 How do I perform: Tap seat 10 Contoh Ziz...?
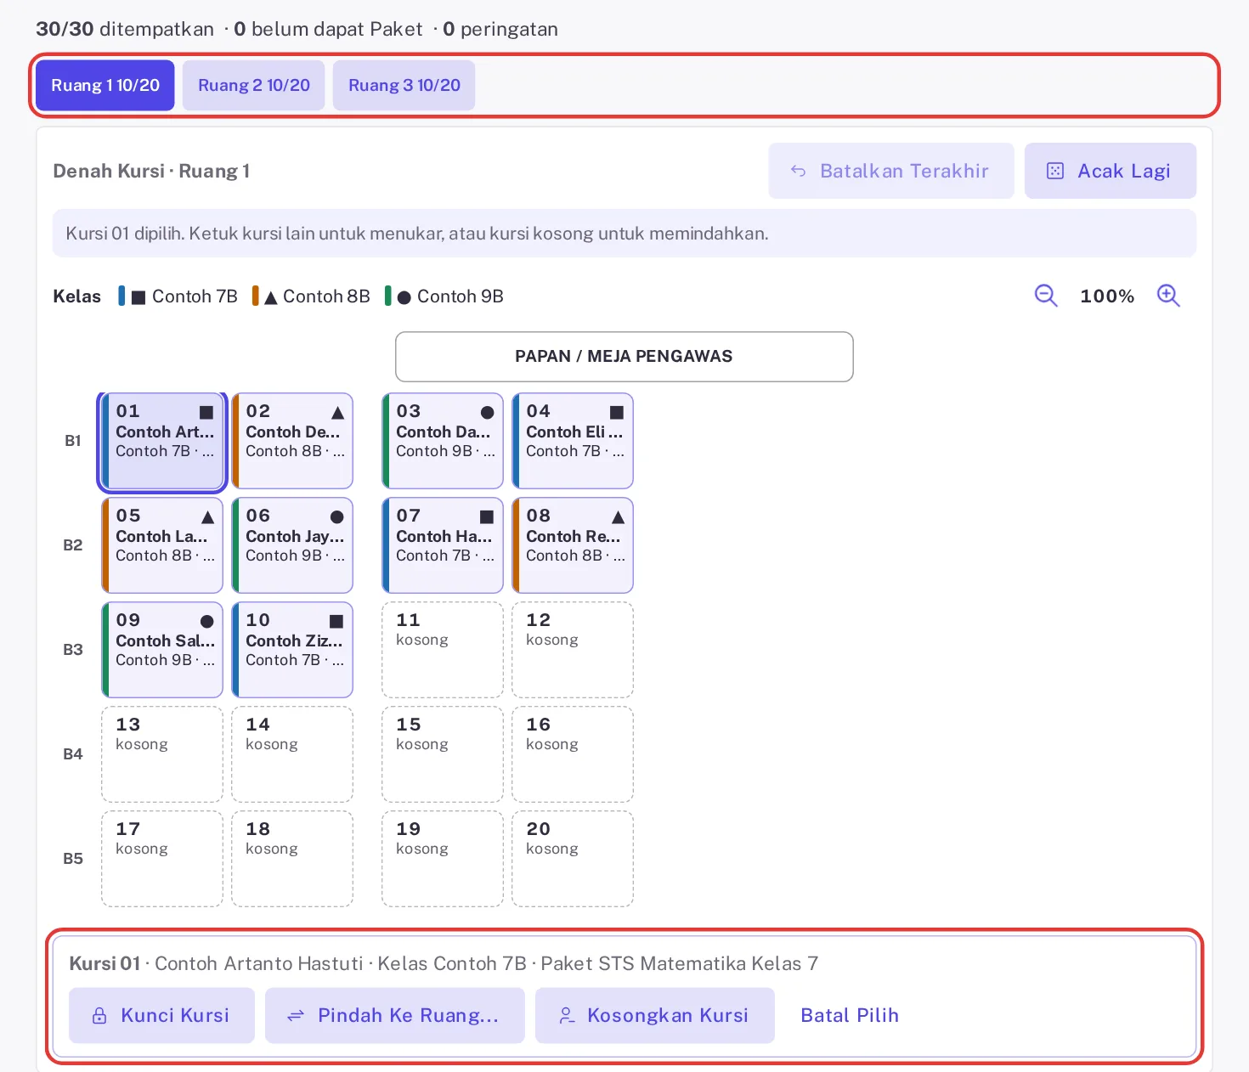click(x=292, y=650)
